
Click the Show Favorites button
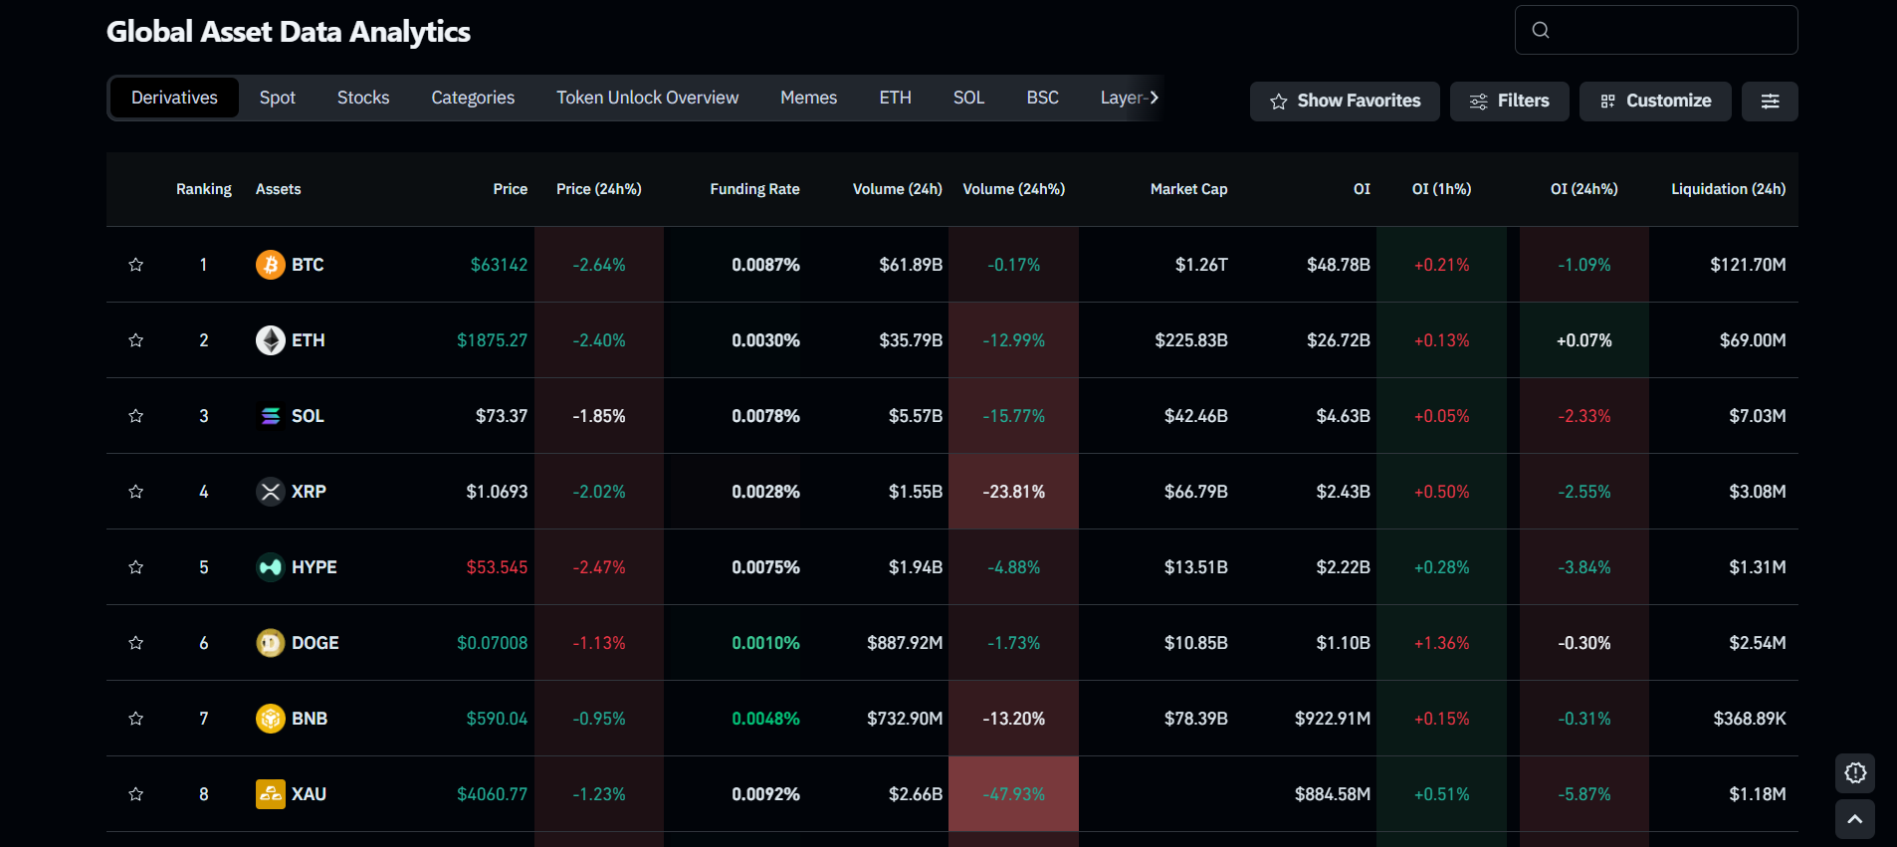pos(1345,102)
